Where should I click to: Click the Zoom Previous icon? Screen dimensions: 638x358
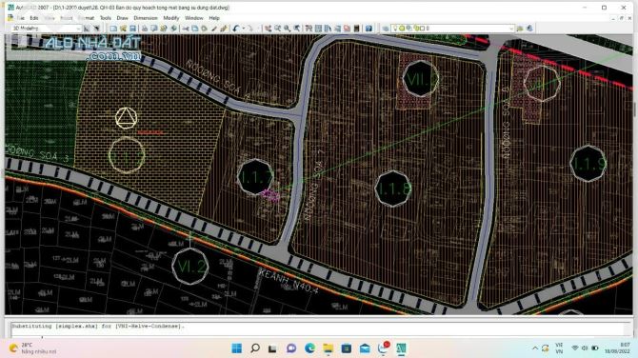point(296,28)
